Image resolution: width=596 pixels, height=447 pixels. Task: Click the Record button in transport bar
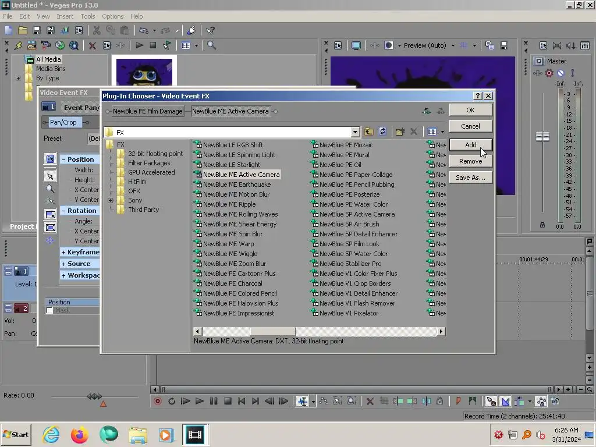tap(158, 401)
